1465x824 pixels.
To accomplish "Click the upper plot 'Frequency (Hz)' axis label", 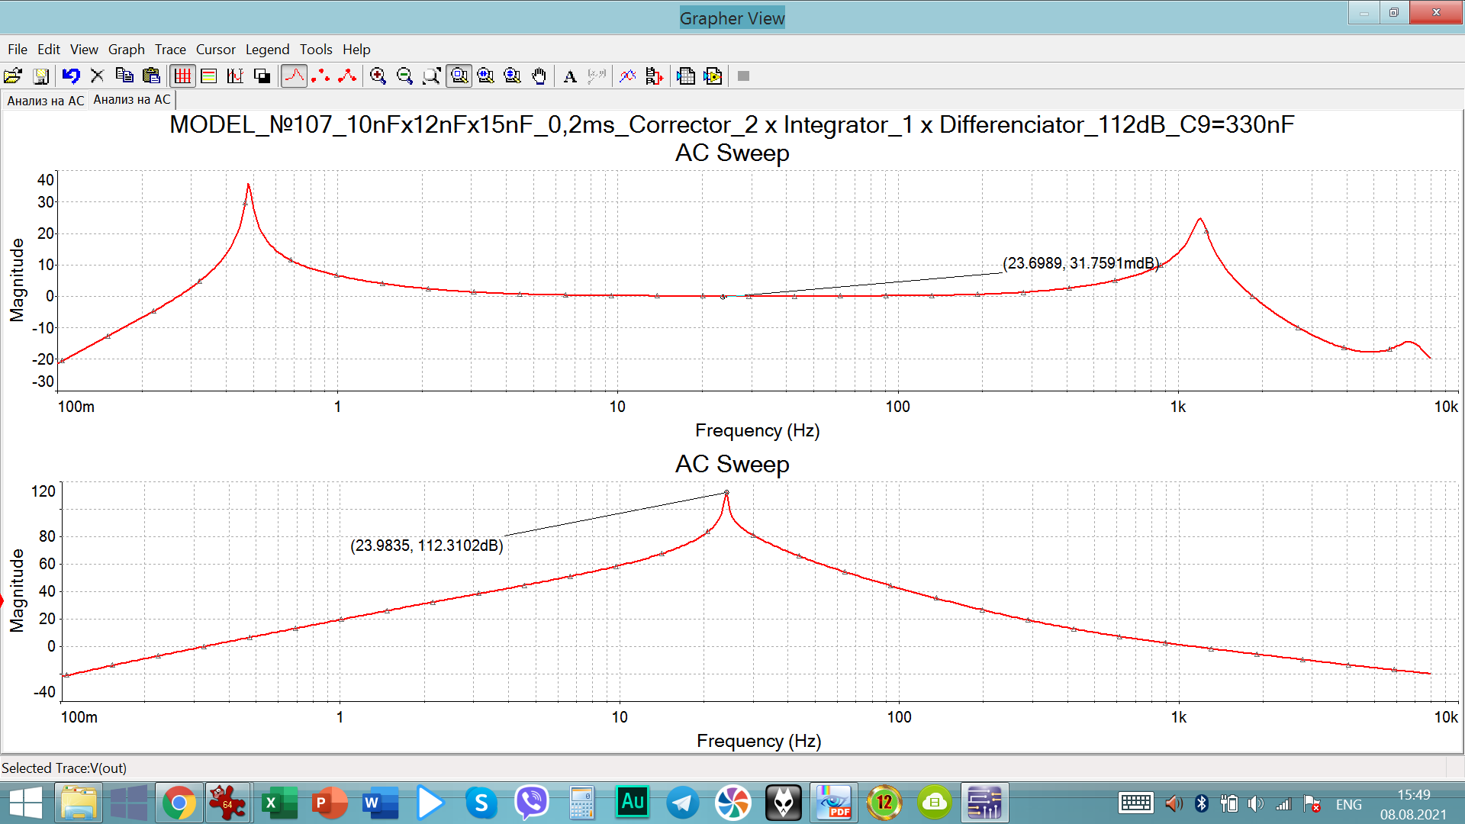I will [757, 430].
